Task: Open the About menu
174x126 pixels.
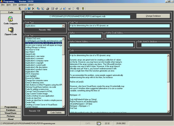Action: coord(31,5)
